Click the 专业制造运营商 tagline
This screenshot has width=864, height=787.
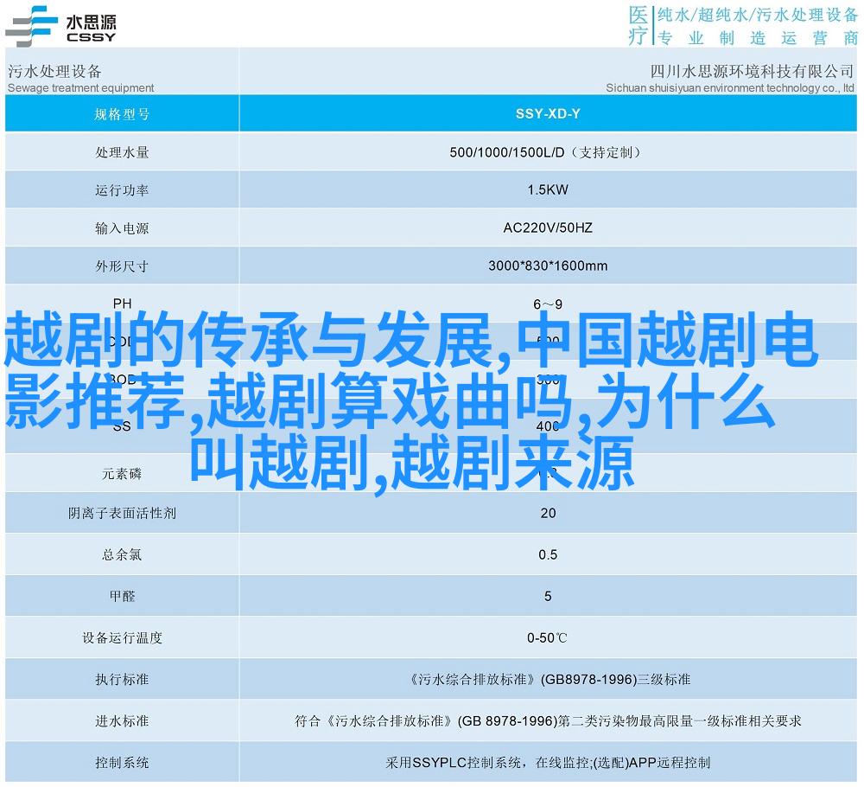[x=757, y=37]
